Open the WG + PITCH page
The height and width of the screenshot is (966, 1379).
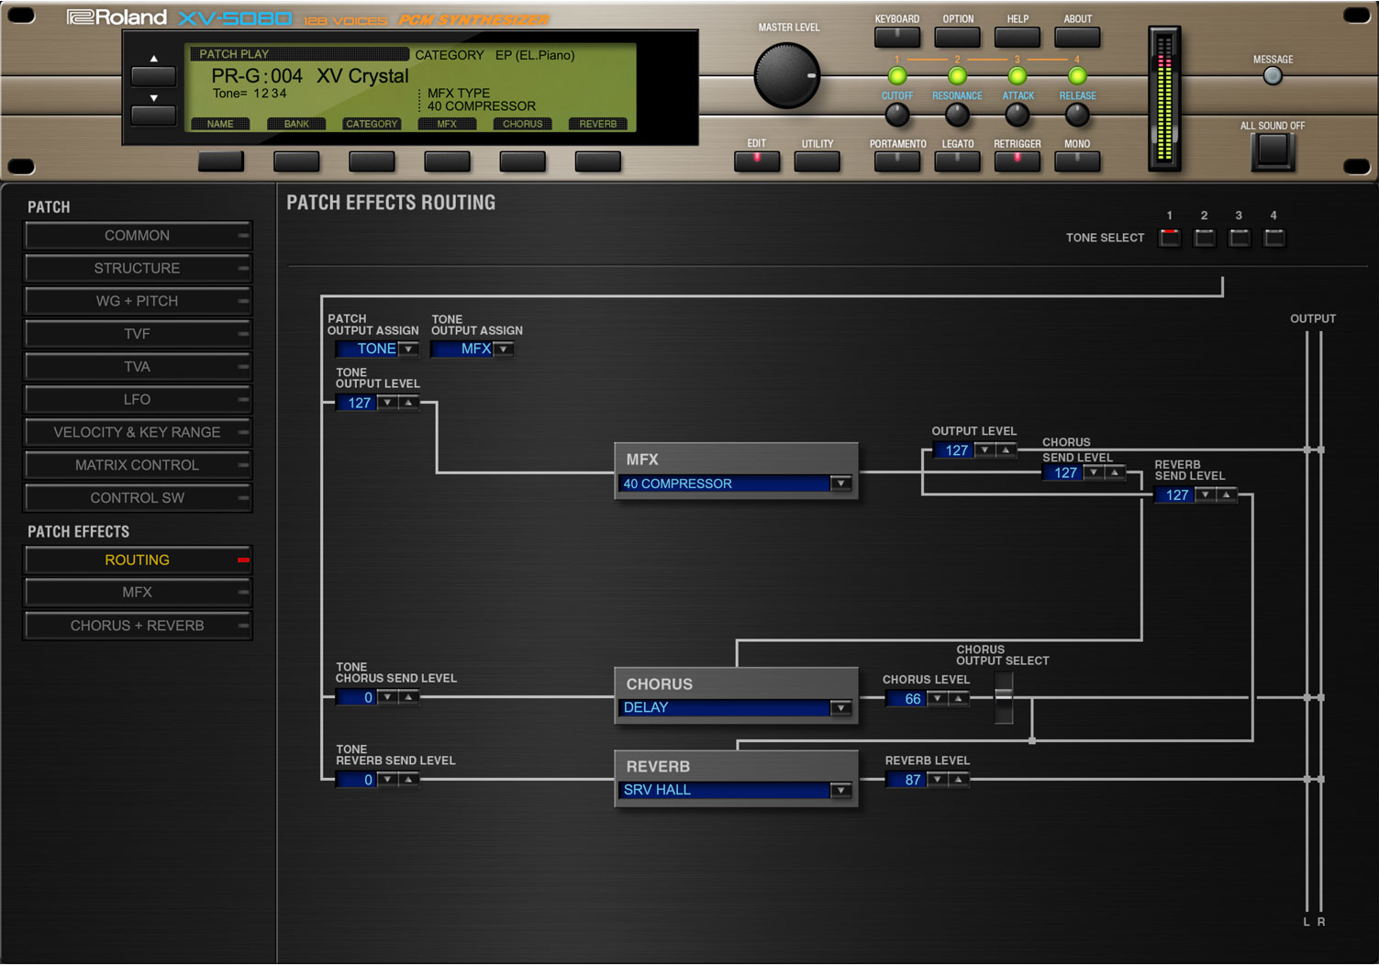click(x=138, y=301)
